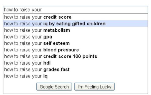Select the suggestion between 'gpa' and 'blood pressure'
This screenshot has width=151, height=95.
[75, 43]
